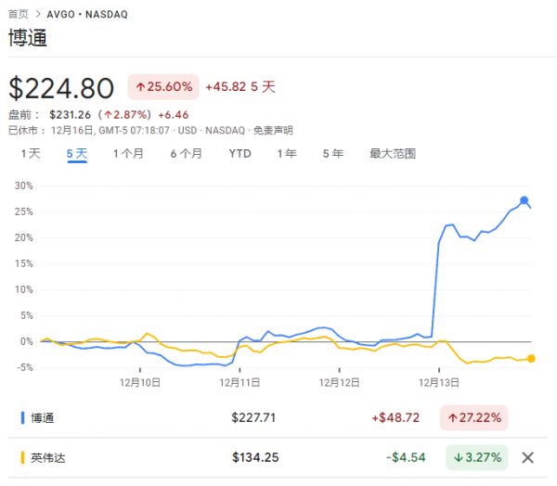The height and width of the screenshot is (486, 557).
Task: Click the 25.60% gain badge
Action: [164, 87]
